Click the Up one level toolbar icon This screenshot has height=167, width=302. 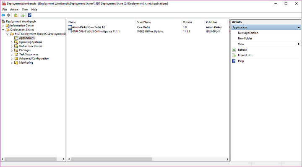pos(16,15)
